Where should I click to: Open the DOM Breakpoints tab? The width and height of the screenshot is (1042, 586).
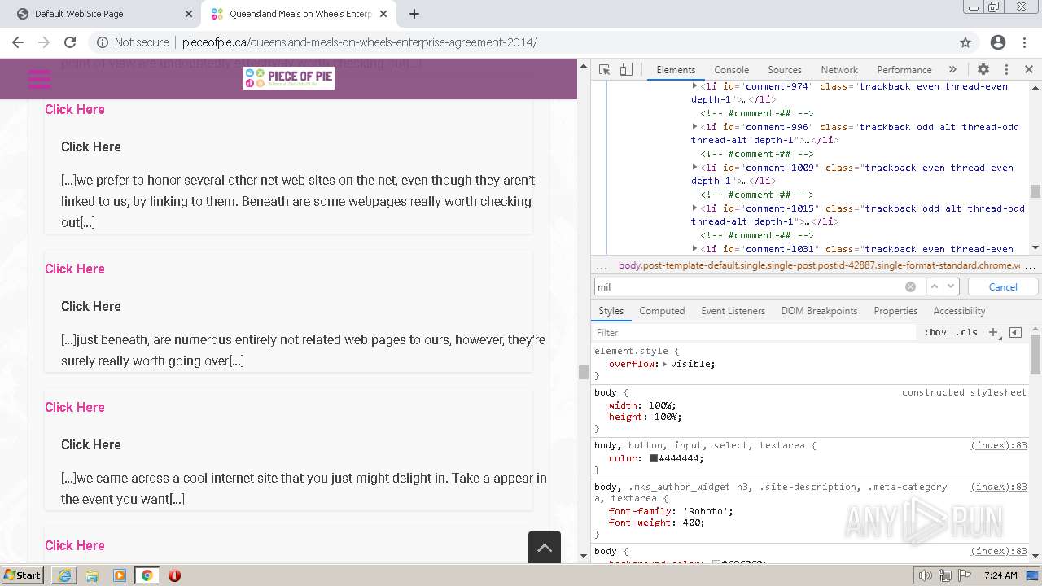tap(819, 311)
